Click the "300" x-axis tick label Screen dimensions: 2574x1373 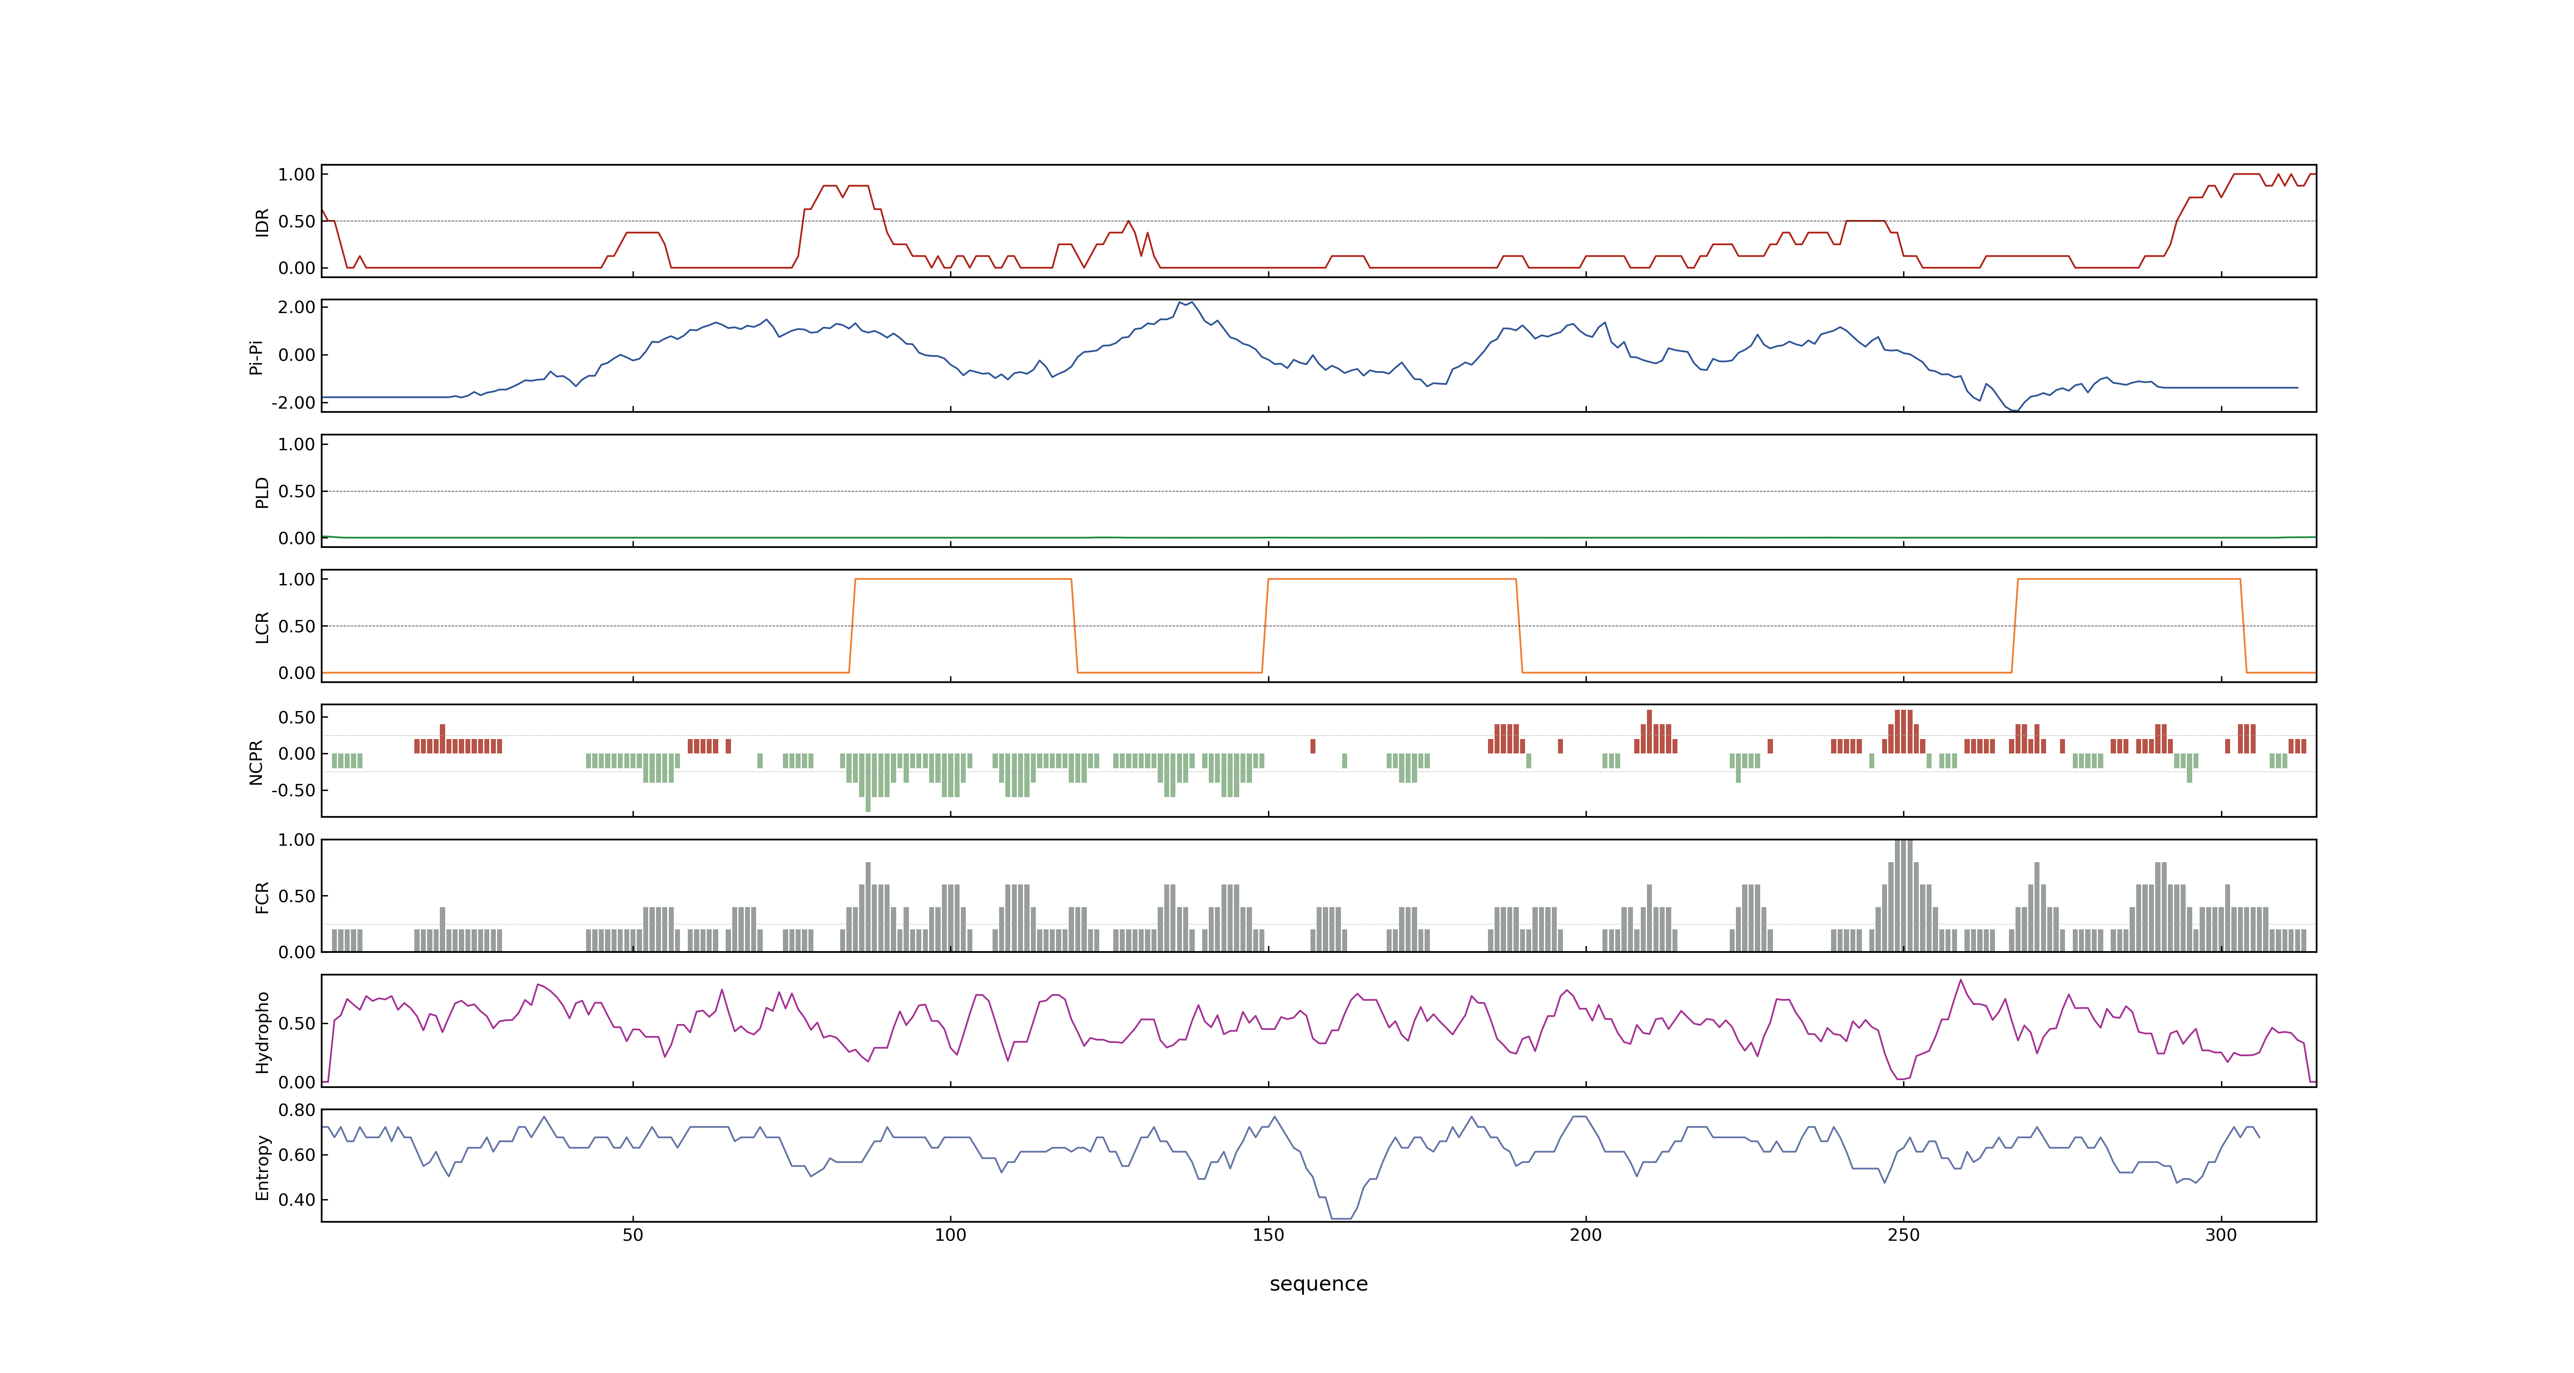(2221, 1234)
